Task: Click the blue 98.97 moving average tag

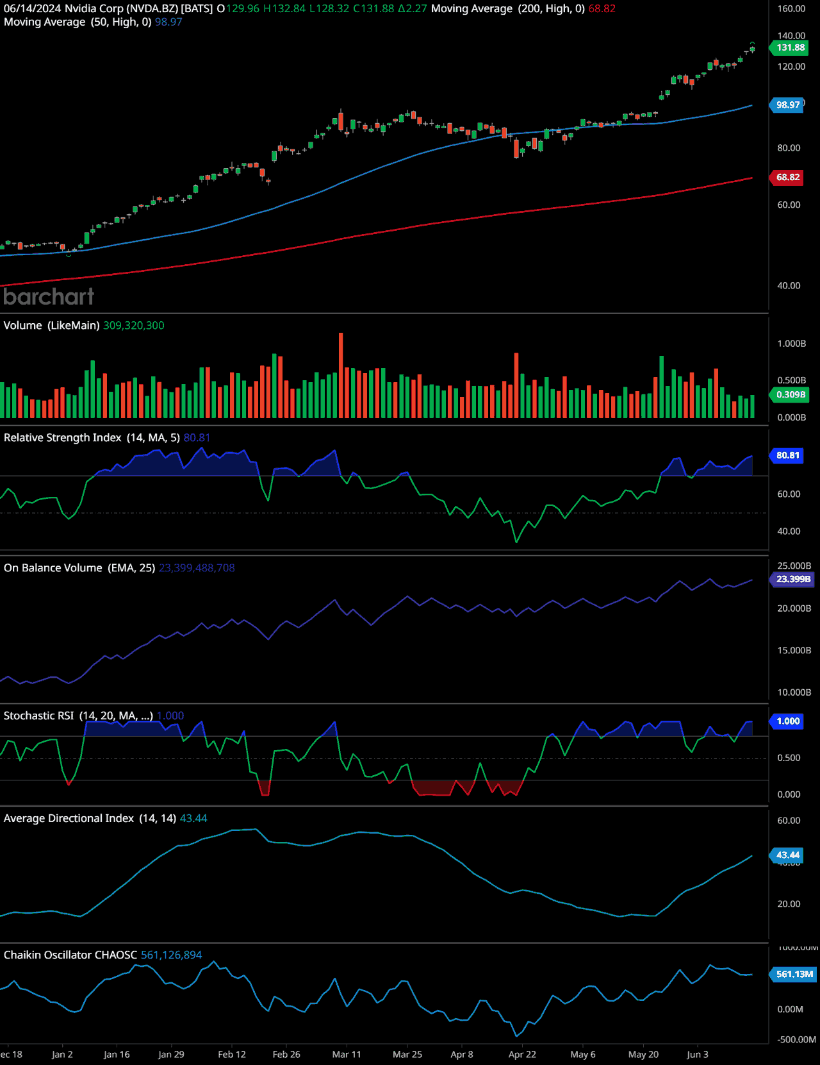Action: (x=787, y=105)
